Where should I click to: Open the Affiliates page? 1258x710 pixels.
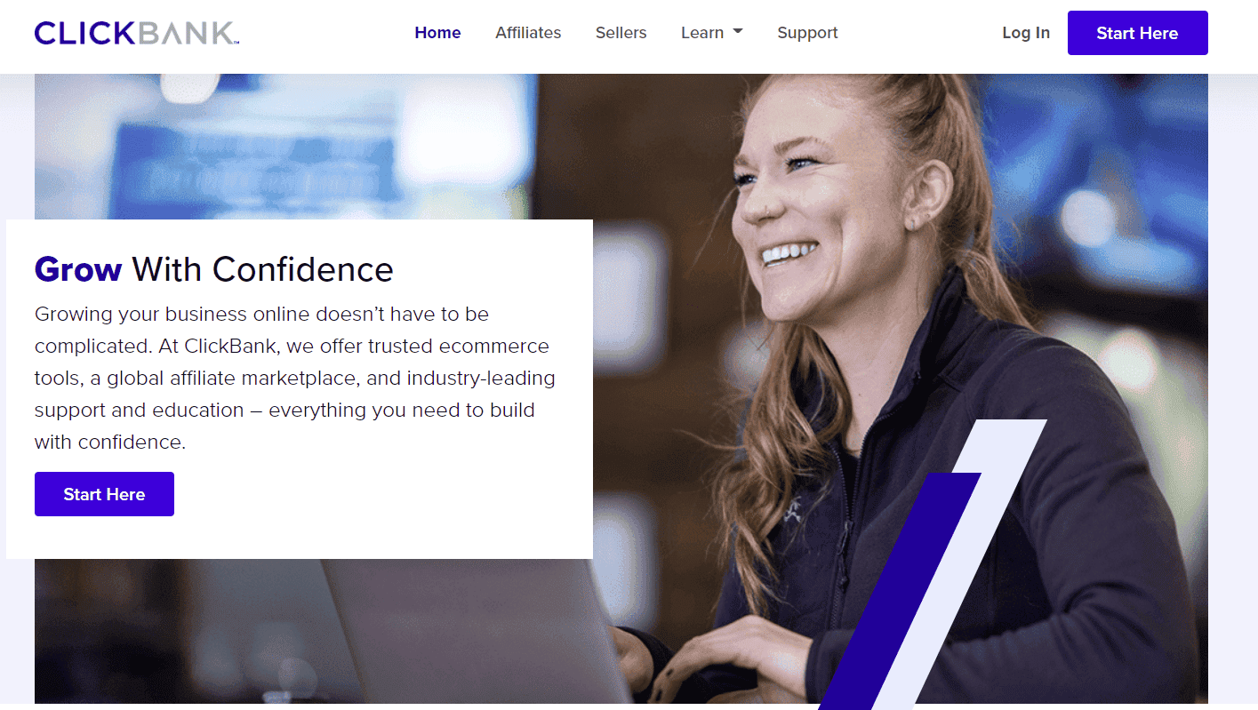(x=528, y=33)
